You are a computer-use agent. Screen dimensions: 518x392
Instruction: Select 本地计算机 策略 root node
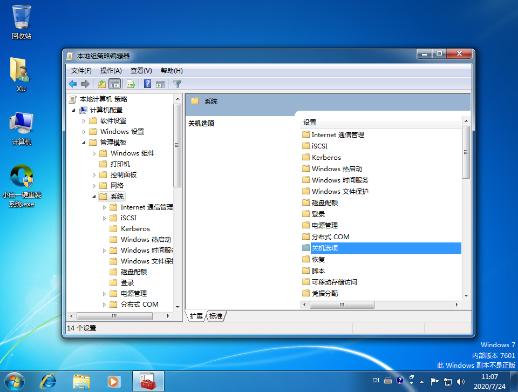(98, 99)
